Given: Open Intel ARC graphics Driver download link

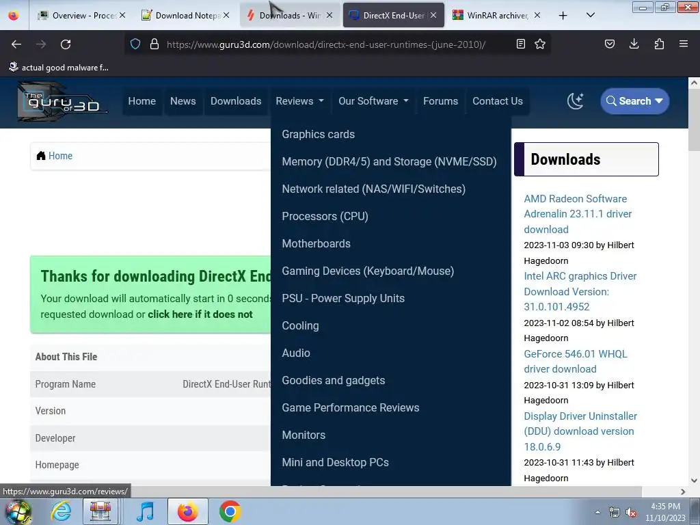Looking at the screenshot, I should [x=580, y=291].
